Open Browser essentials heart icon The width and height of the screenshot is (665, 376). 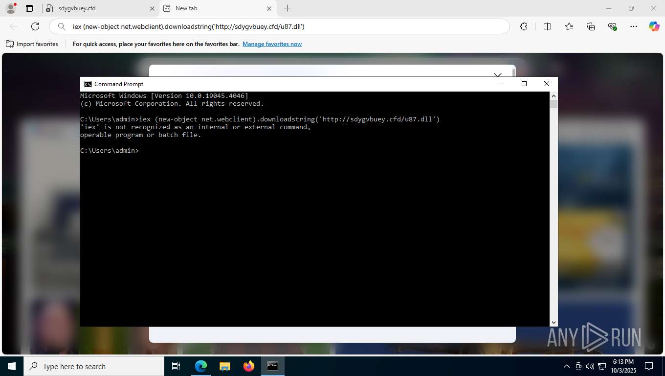(612, 26)
